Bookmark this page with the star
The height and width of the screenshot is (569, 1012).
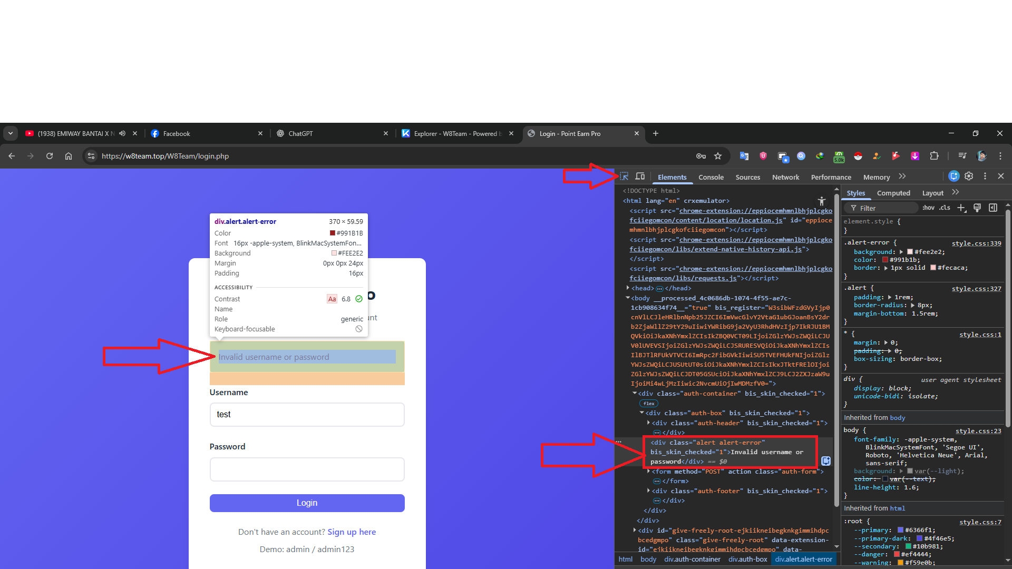pos(718,156)
